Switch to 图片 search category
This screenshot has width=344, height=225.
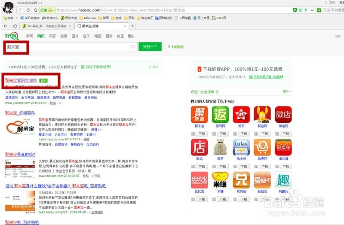(75, 36)
